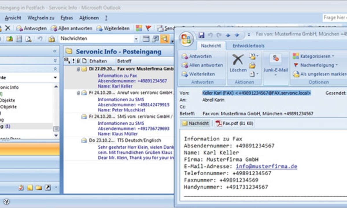Switch to the Entwicklertools ribbon tab
The height and width of the screenshot is (208, 347).
248,46
